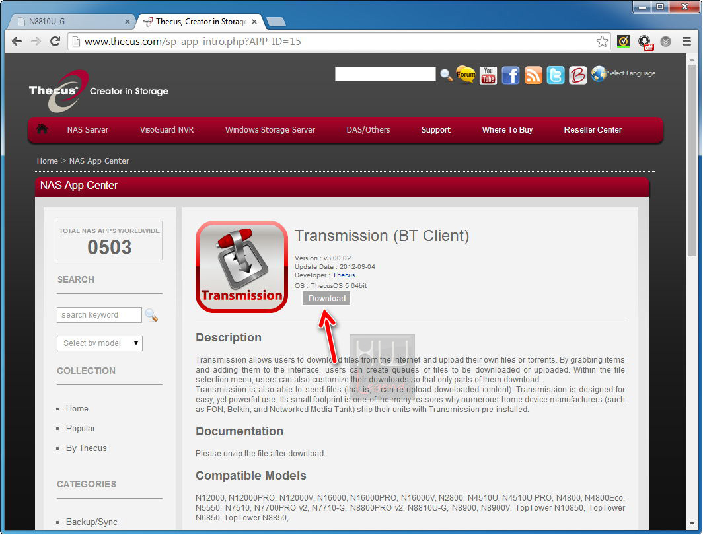
Task: Open the YouTube icon link
Action: click(488, 75)
